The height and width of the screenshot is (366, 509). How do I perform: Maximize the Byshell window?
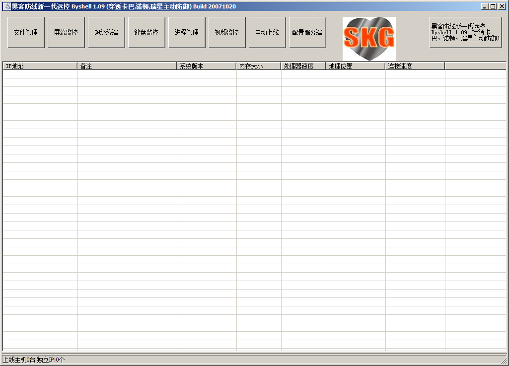[493, 6]
